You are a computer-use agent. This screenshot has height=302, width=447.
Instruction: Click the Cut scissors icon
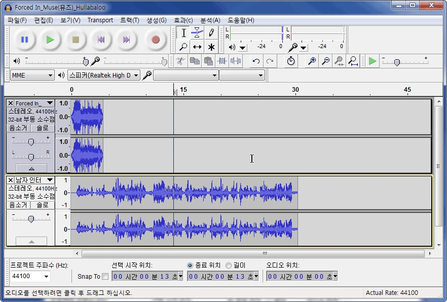point(180,61)
